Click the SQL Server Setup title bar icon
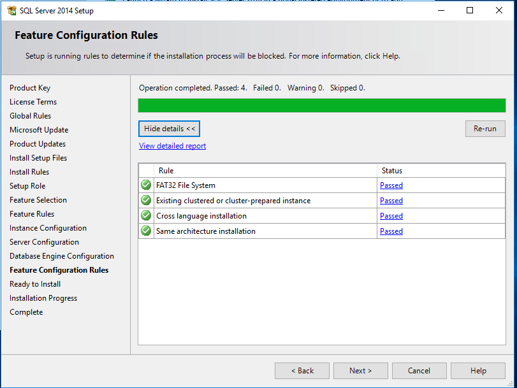517x388 pixels. tap(11, 11)
